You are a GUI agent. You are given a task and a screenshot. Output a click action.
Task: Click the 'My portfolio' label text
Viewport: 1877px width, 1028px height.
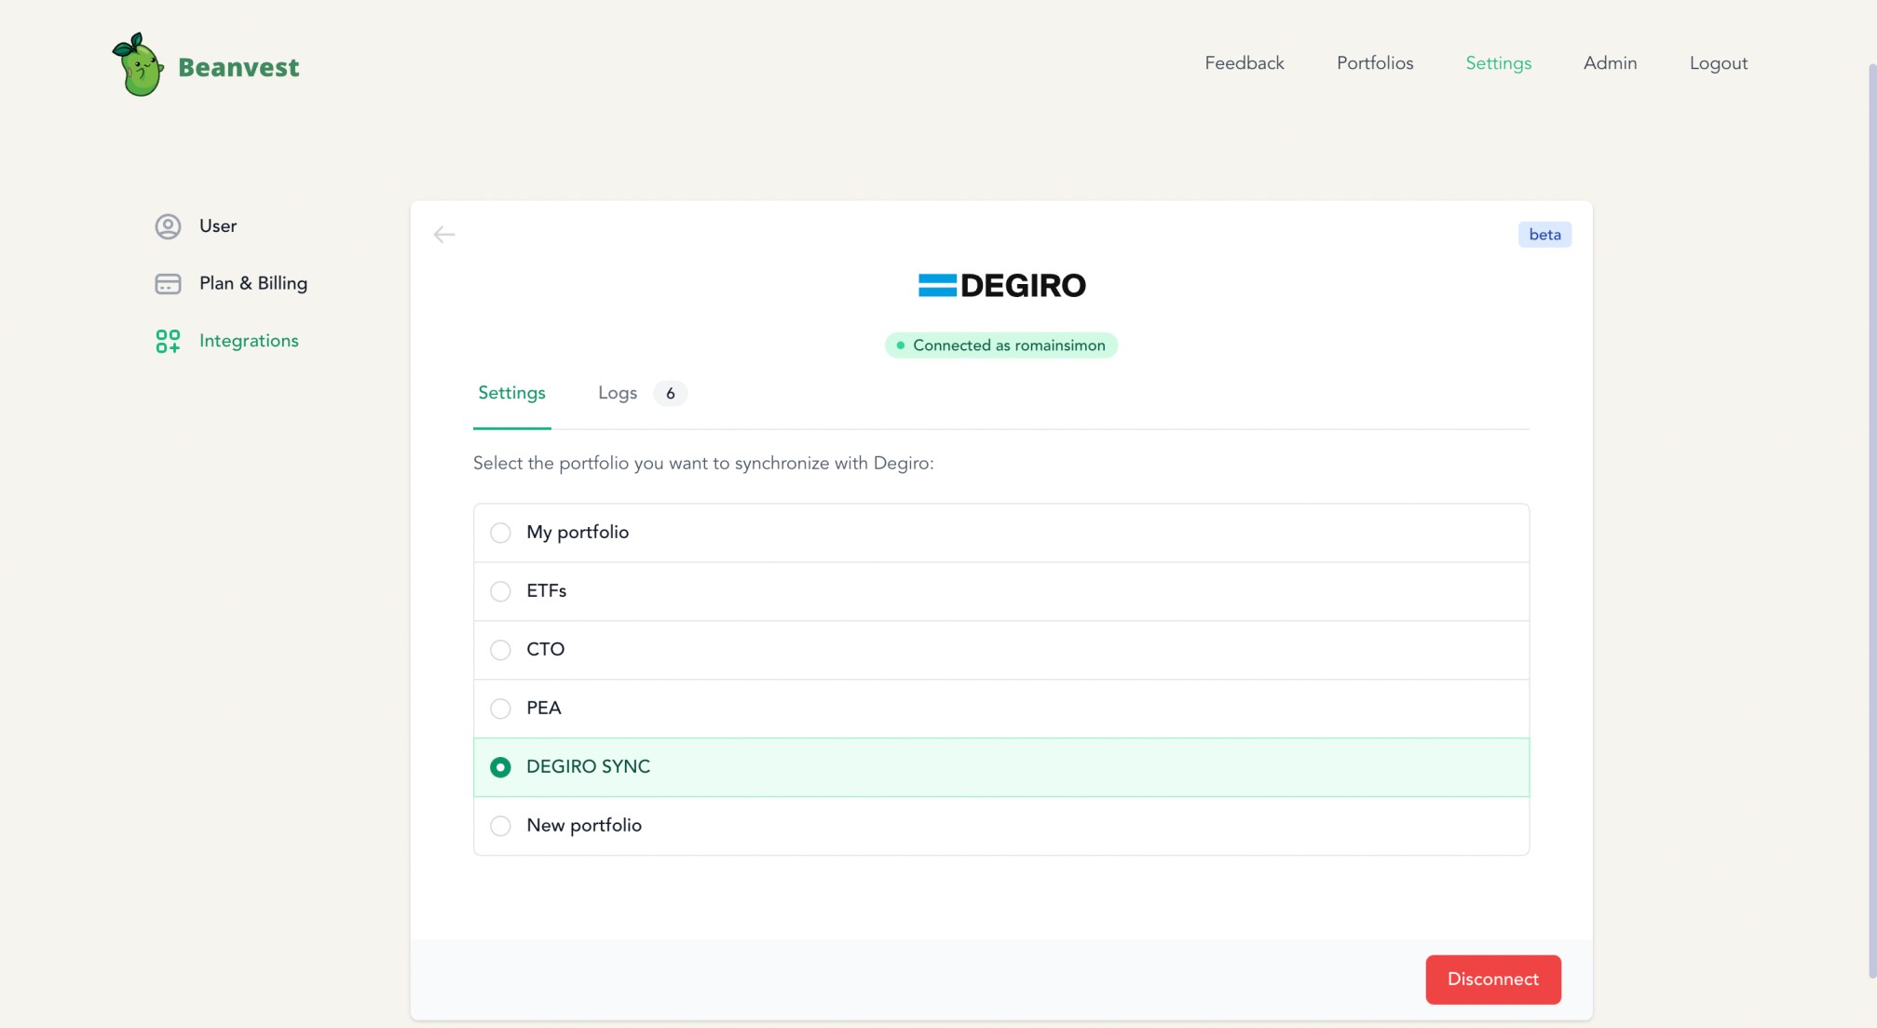pyautogui.click(x=578, y=533)
